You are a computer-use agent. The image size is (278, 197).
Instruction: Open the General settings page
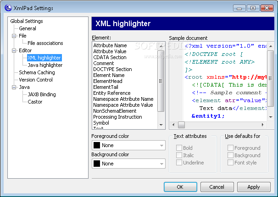[x=28, y=28]
